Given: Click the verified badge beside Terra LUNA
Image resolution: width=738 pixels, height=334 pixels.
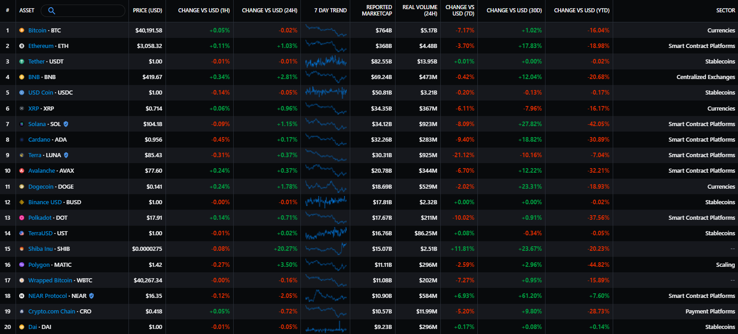Looking at the screenshot, I should click(66, 155).
